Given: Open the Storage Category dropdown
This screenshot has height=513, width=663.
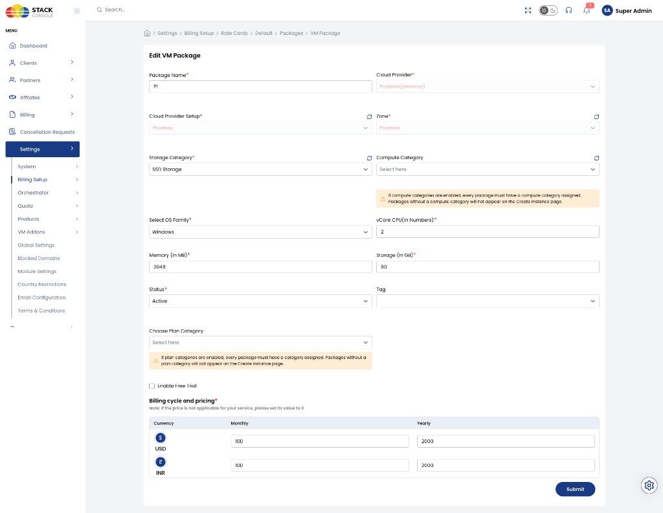Looking at the screenshot, I should [x=260, y=169].
